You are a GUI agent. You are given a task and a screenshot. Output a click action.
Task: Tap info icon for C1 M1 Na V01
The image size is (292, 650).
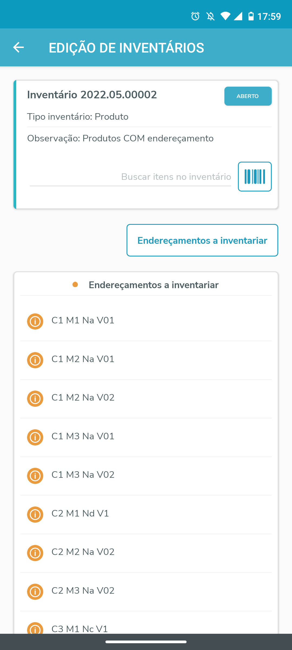[x=35, y=321]
